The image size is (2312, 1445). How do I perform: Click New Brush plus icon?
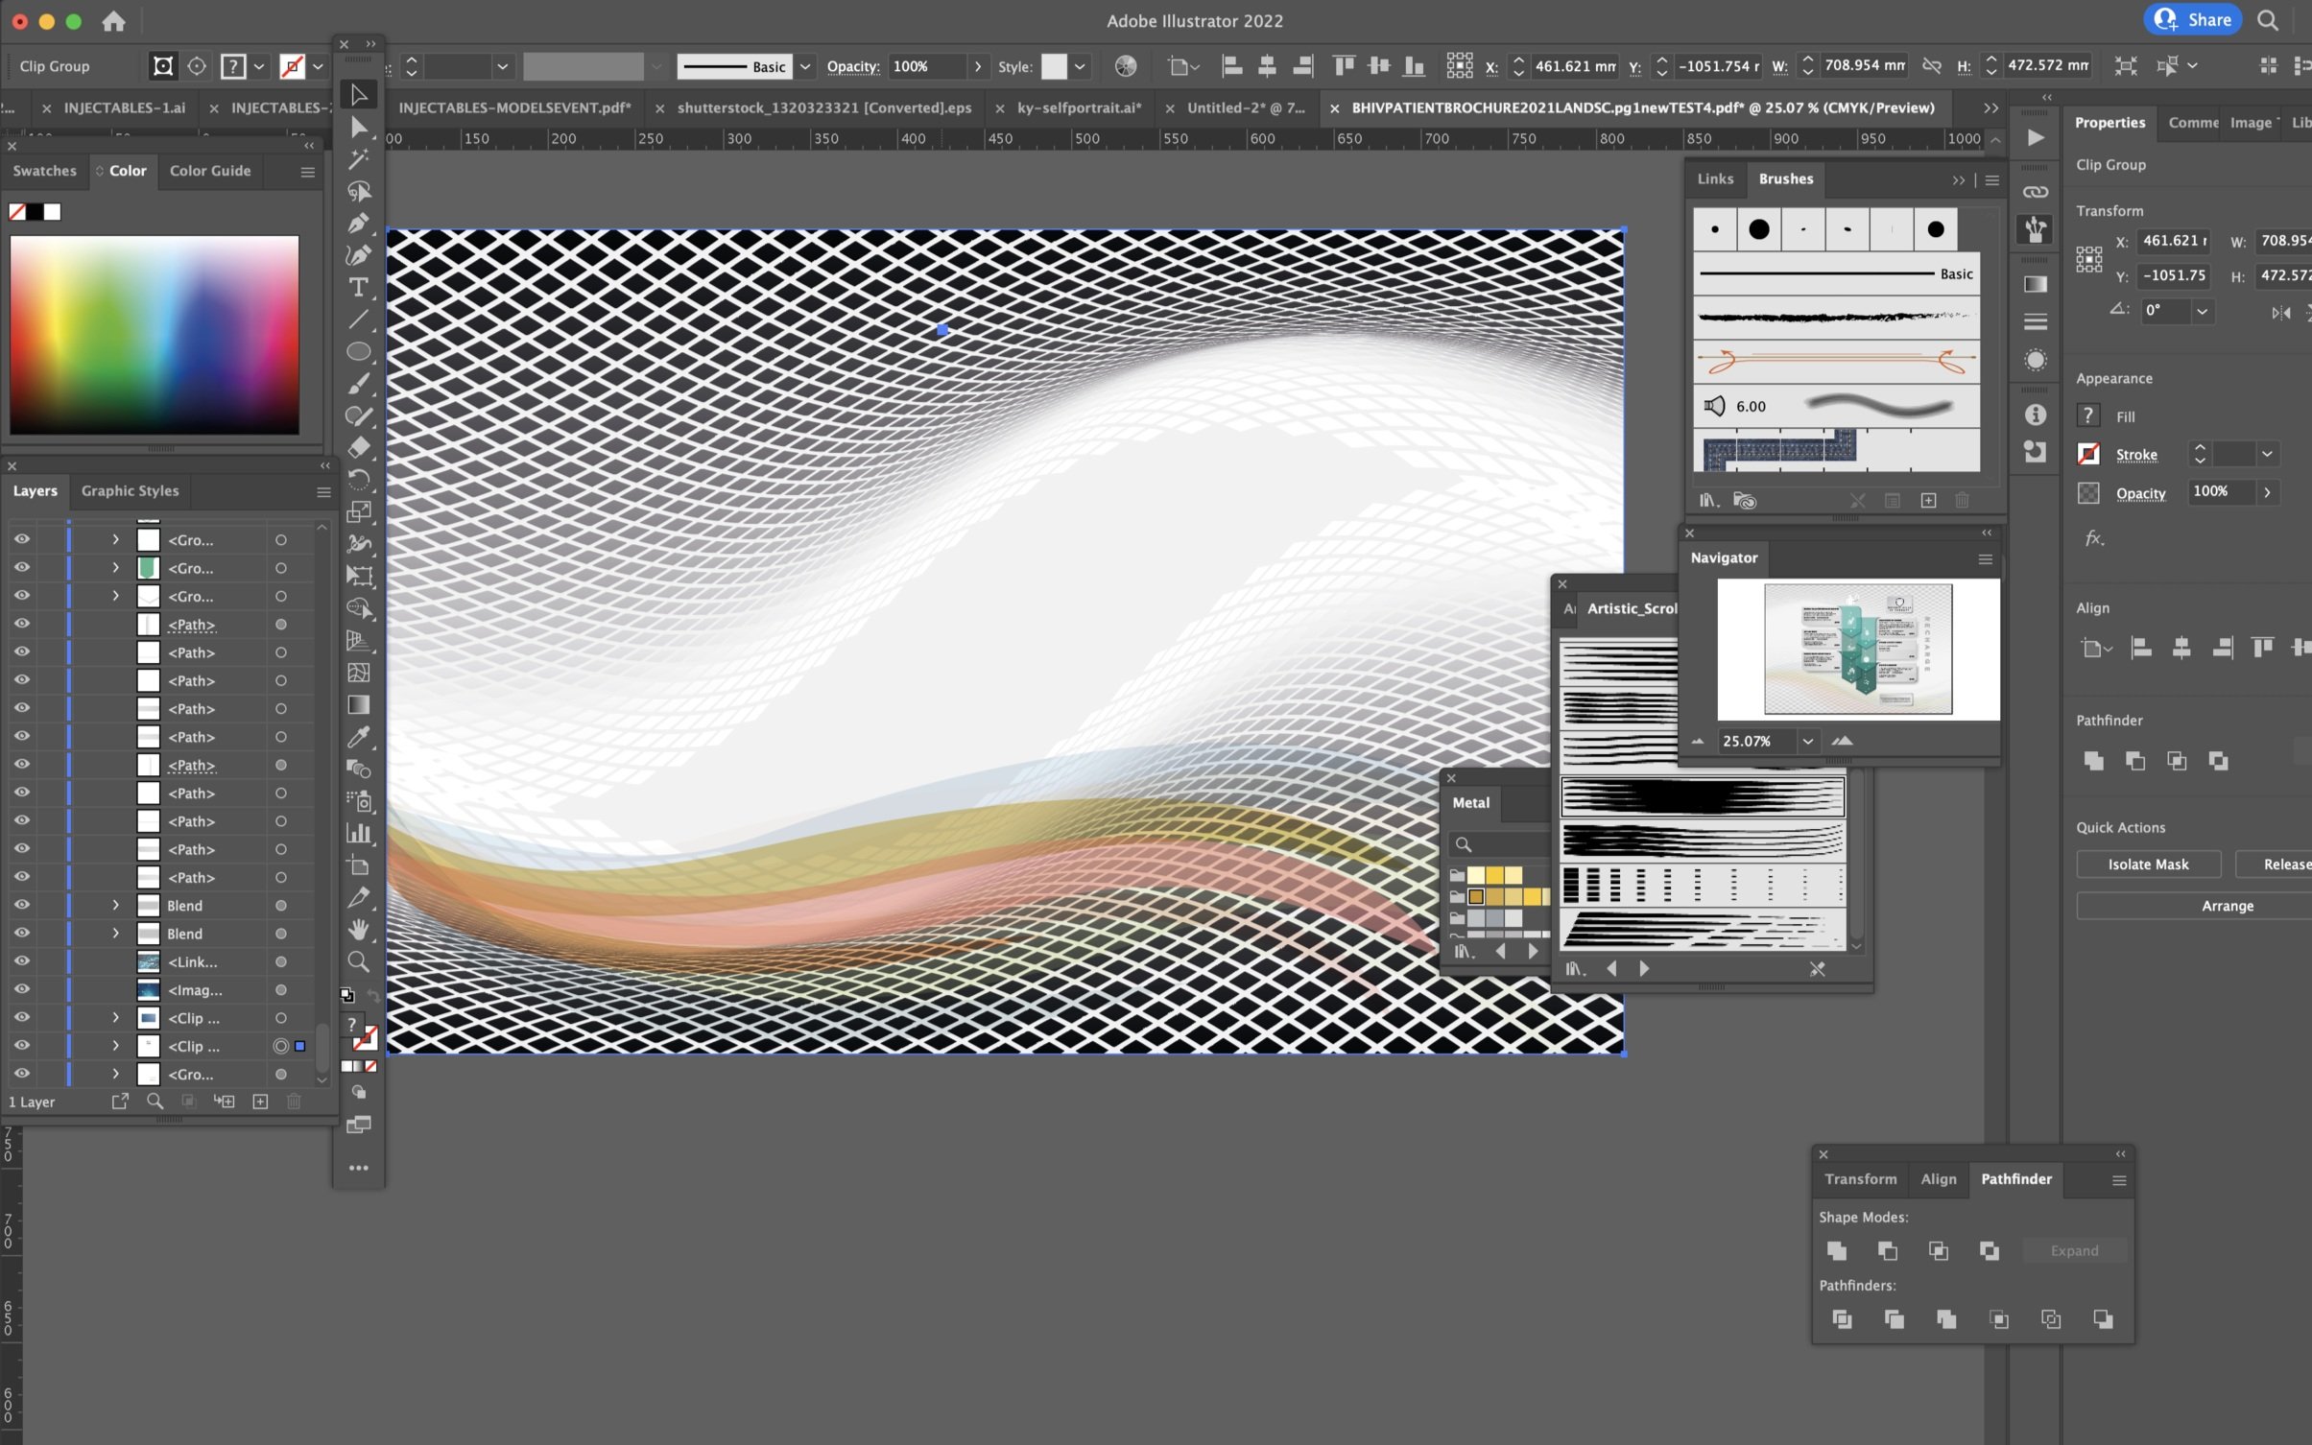pos(1928,500)
